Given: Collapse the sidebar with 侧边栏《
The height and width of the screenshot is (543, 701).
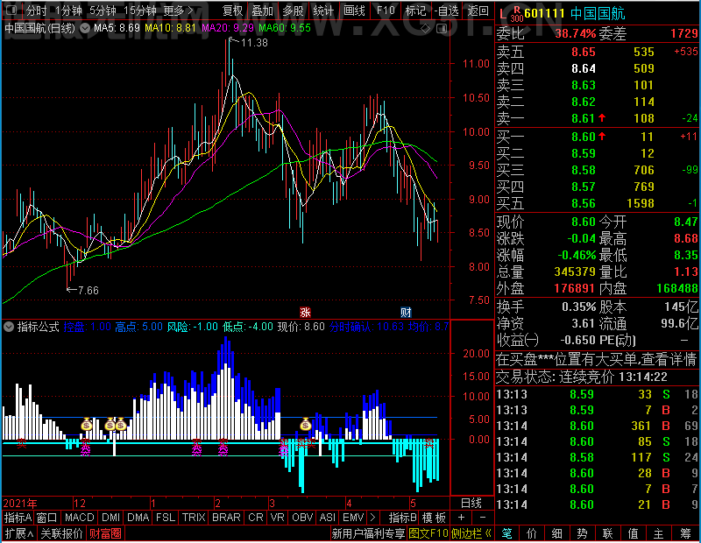Looking at the screenshot, I should point(471,533).
